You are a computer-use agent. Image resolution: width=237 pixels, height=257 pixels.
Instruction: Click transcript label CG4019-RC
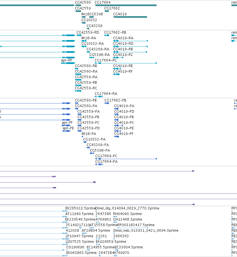click(x=123, y=55)
